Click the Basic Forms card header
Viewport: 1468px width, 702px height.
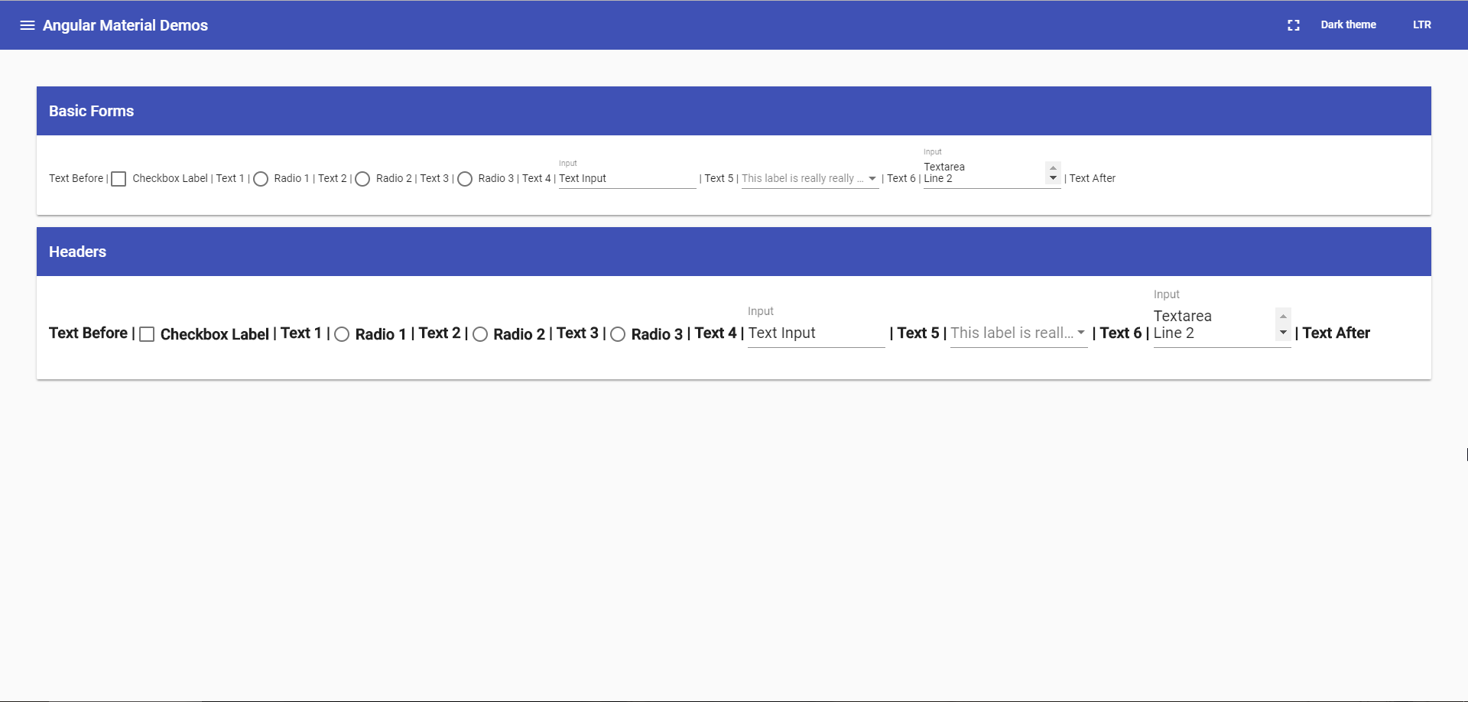click(x=734, y=111)
